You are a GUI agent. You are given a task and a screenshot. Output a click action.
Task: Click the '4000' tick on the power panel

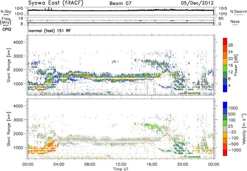pyautogui.click(x=18, y=42)
